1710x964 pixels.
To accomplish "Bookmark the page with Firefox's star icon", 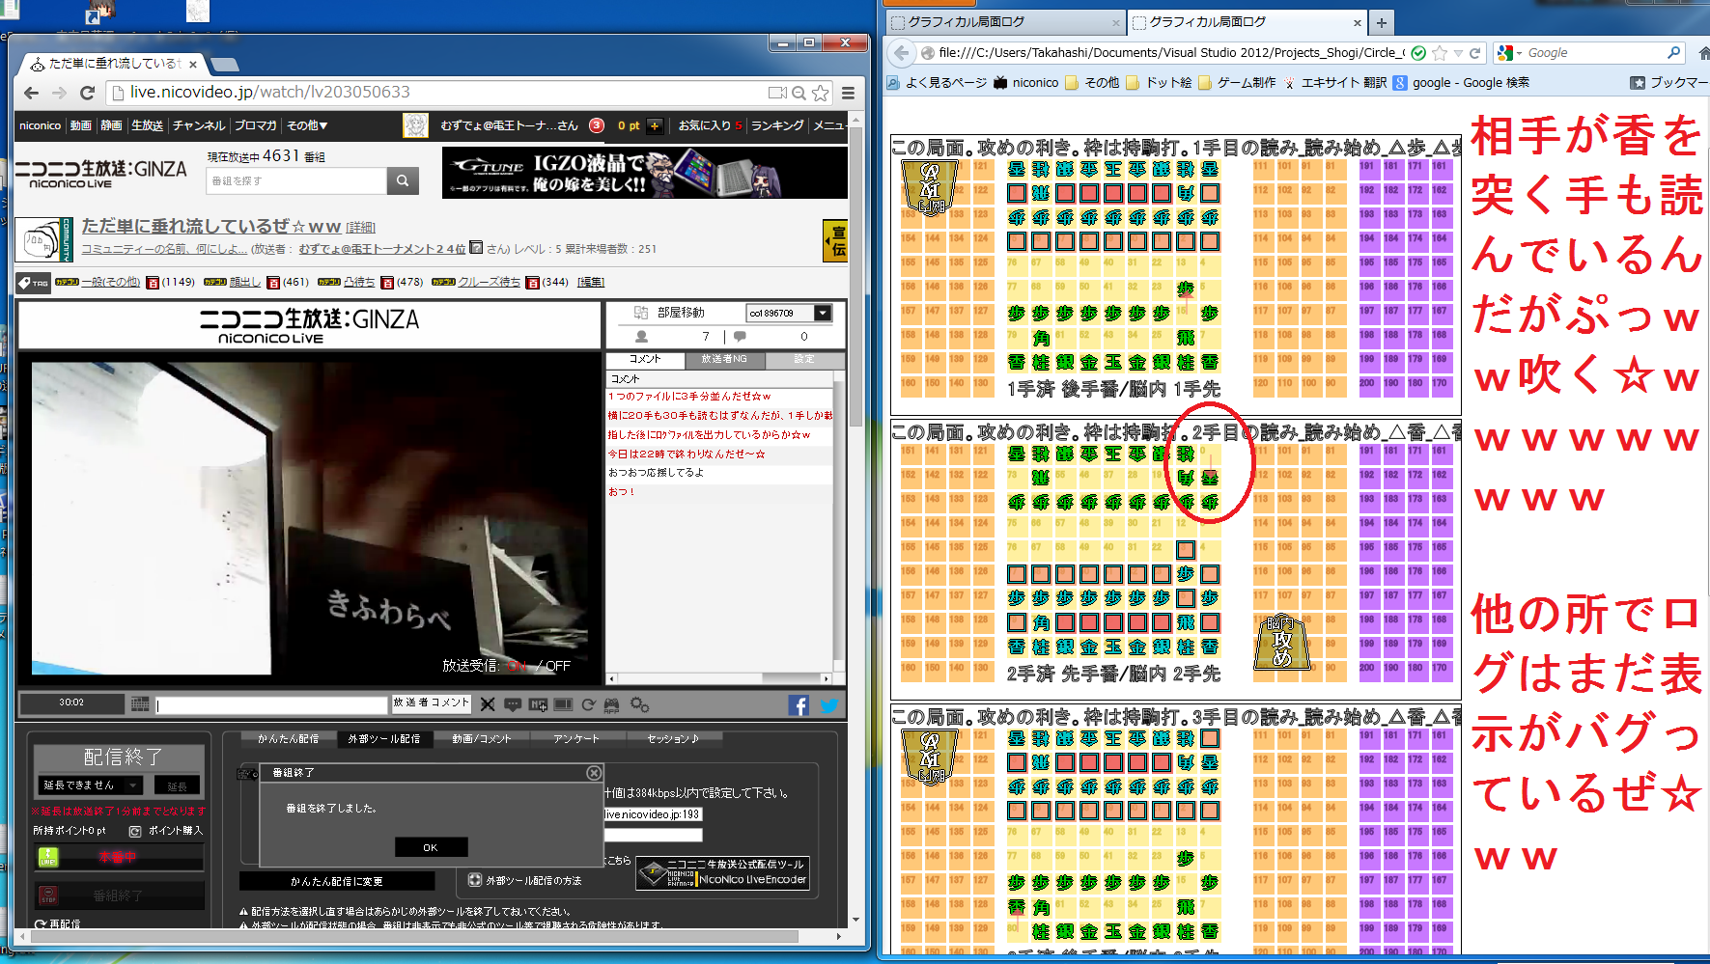I will pyautogui.click(x=1440, y=53).
